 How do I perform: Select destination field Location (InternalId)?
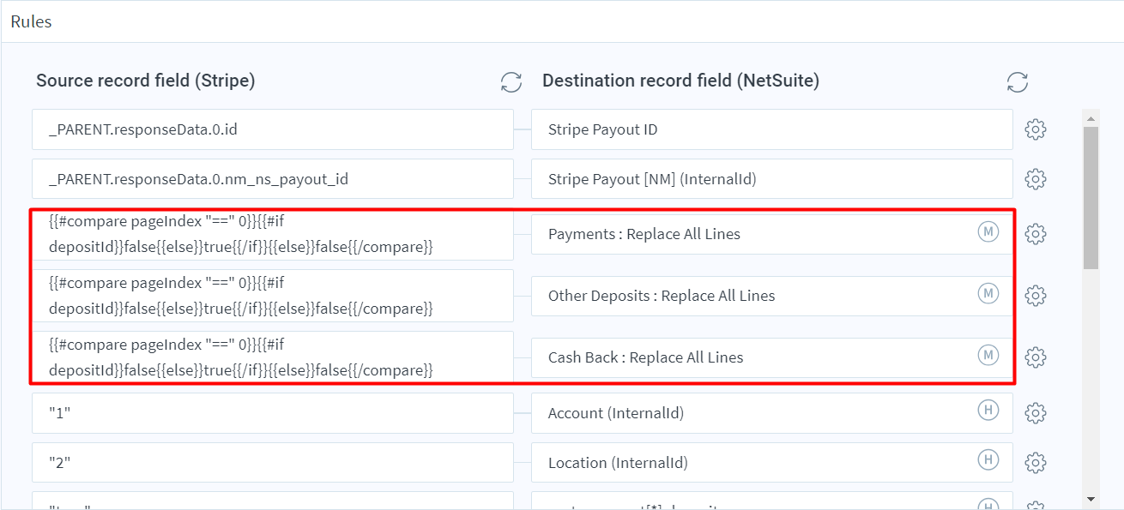point(772,463)
